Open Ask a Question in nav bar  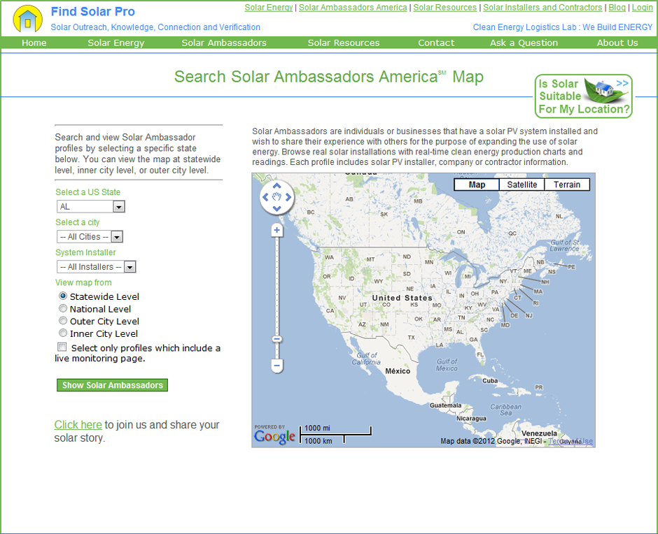tap(524, 43)
